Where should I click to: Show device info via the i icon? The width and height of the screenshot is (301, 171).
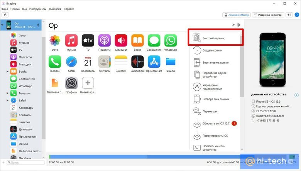296,95
